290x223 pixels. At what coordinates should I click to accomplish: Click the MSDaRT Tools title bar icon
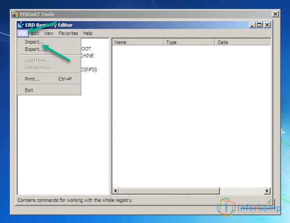click(x=15, y=14)
